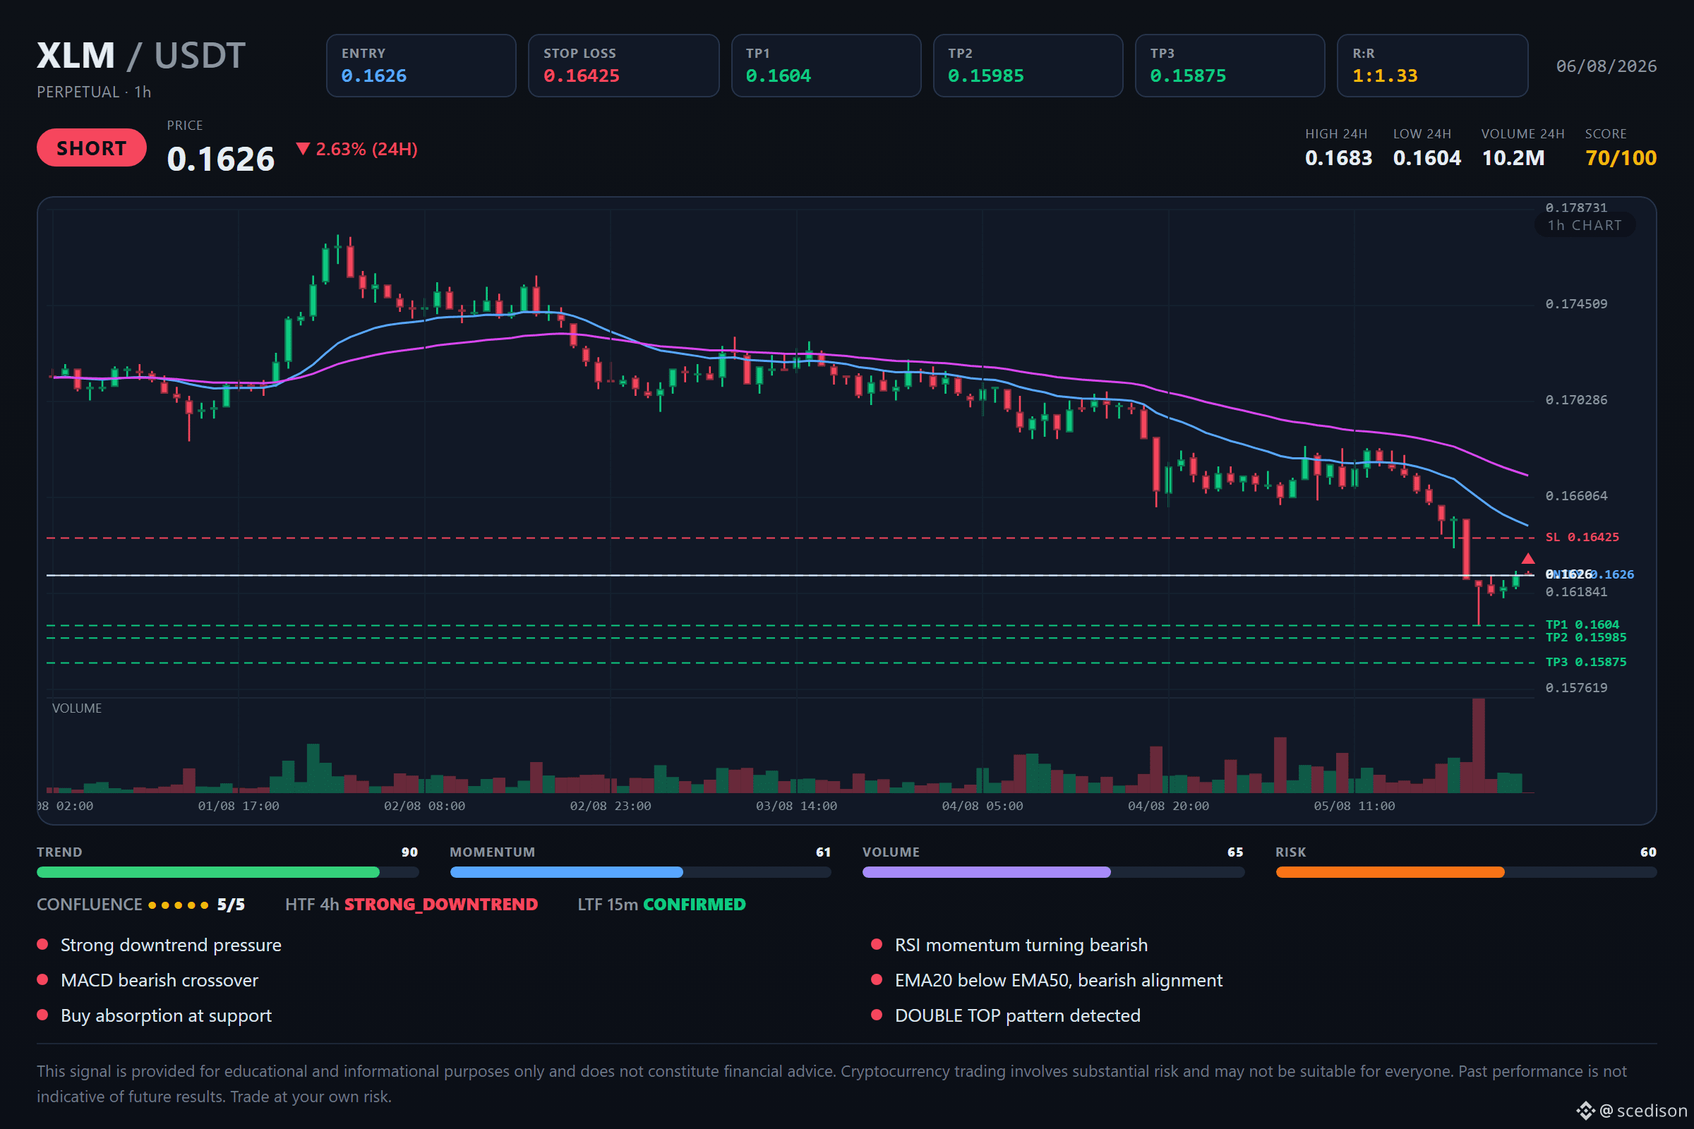This screenshot has height=1129, width=1694.
Task: Click the XLM / USDT pair title
Action: coord(141,56)
